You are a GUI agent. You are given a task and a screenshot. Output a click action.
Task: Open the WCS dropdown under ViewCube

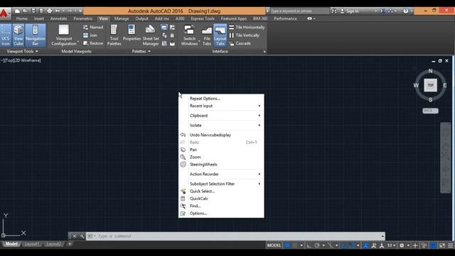[430, 111]
